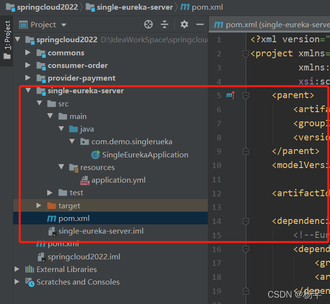Click fold end marker on line 19
The width and height of the screenshot is (330, 304).
pos(246,291)
